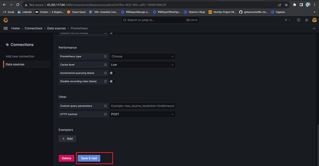Open the hamburger navigation menu

pos(6,28)
